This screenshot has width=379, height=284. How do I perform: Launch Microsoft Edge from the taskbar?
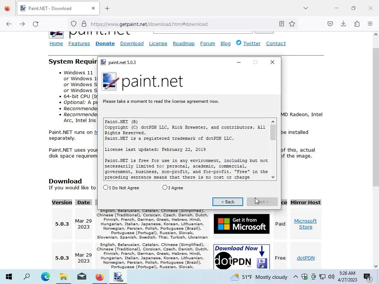pyautogui.click(x=45, y=277)
